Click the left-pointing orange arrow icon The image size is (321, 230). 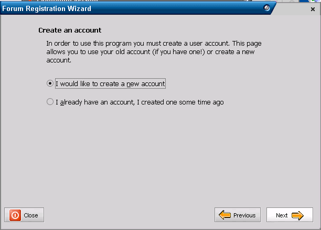[x=224, y=215]
